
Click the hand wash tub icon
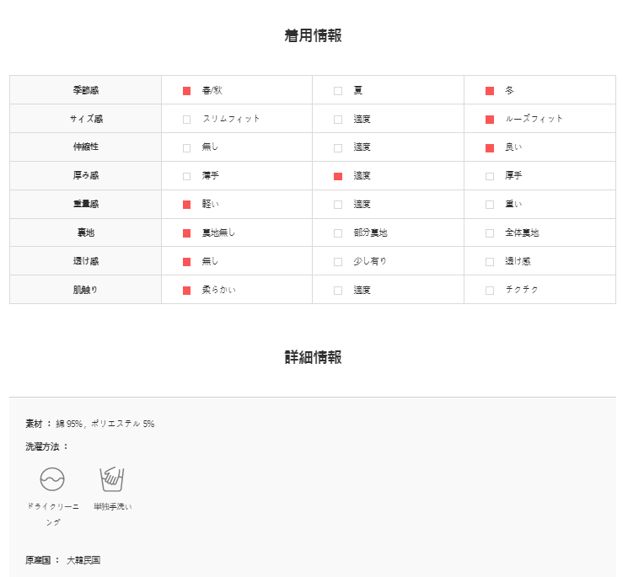[112, 479]
